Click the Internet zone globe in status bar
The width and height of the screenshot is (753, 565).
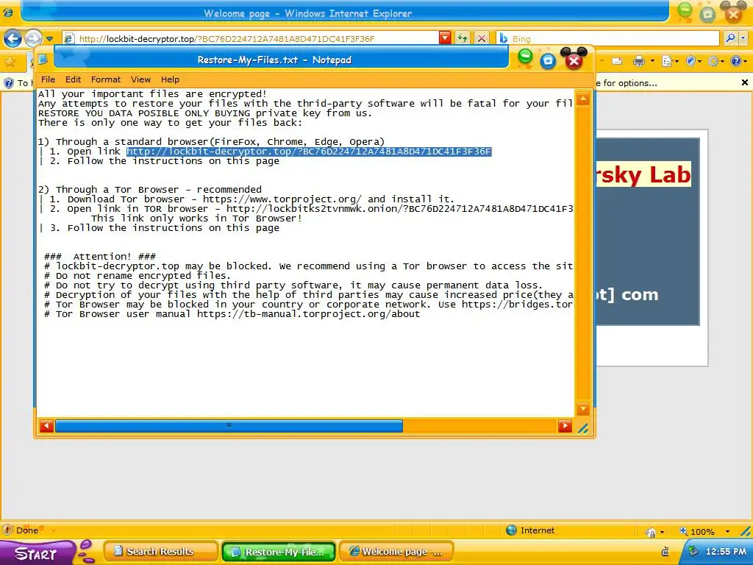[512, 530]
